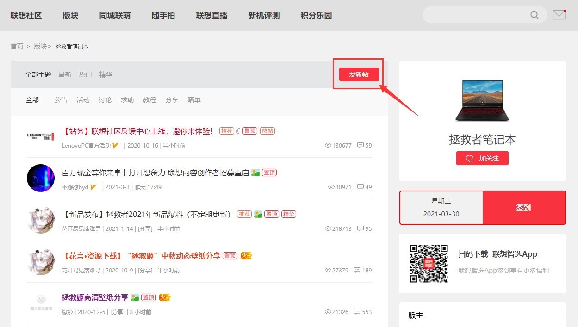Open the 拯救者2021年新品爆料 post

coord(147,214)
